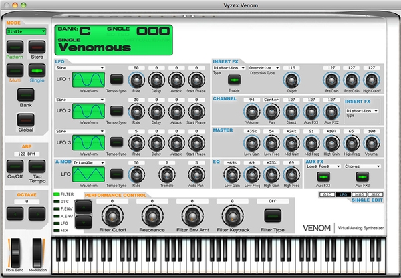
Task: Click the octave down arrow button
Action: click(15, 214)
